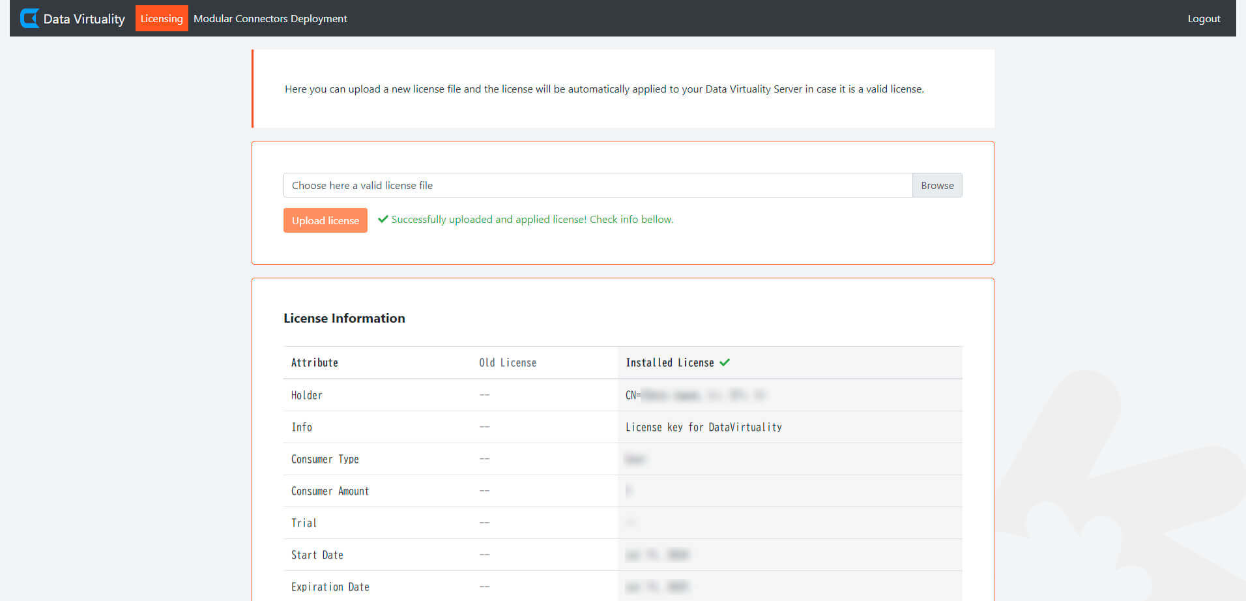The image size is (1246, 601).
Task: Switch to Modular Connectors Deployment tab
Action: point(270,18)
